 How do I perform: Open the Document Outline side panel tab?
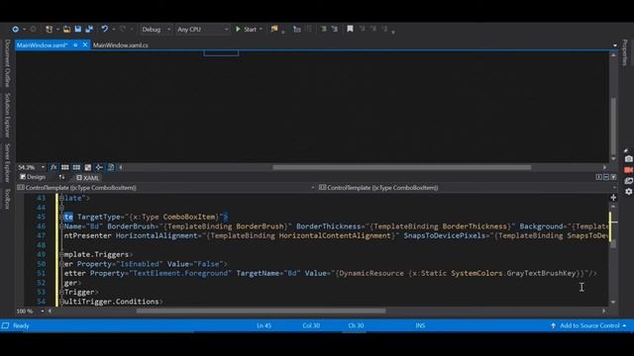(x=7, y=63)
